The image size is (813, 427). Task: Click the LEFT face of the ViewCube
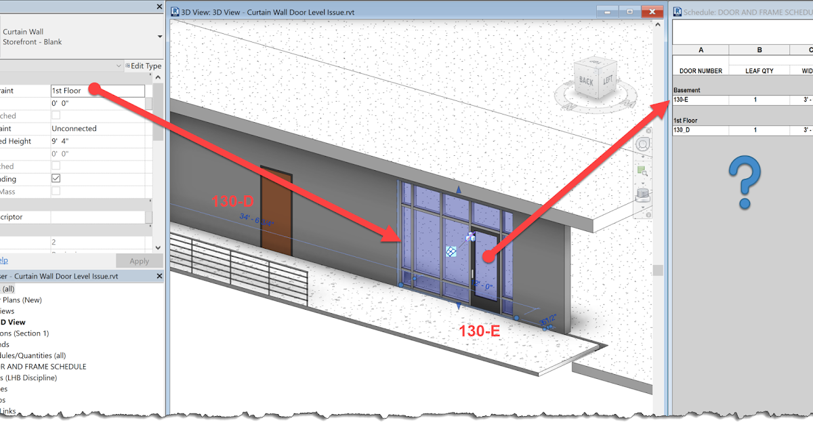[607, 79]
